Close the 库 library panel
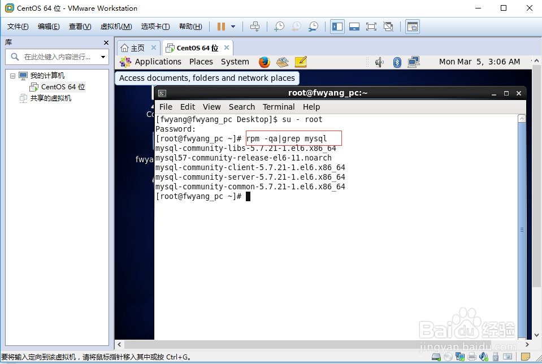 (106, 42)
